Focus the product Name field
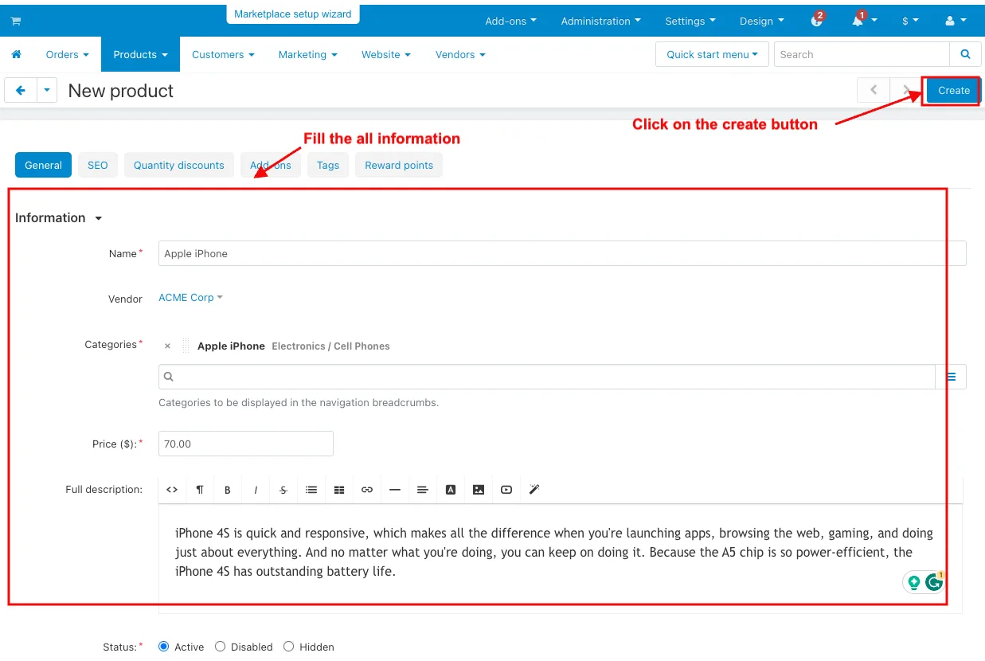This screenshot has width=985, height=661. 562,253
